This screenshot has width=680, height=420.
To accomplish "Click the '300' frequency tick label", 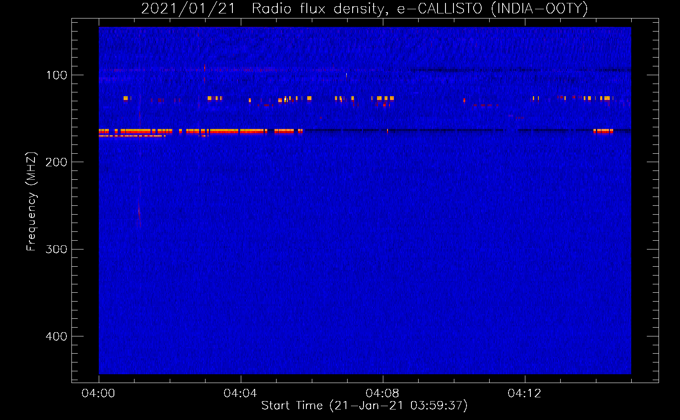I will (57, 249).
